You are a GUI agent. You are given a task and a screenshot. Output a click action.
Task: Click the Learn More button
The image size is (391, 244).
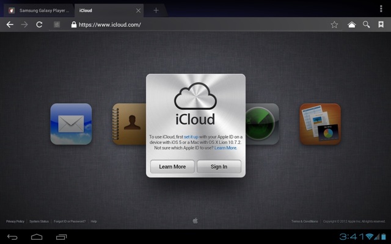pos(172,167)
